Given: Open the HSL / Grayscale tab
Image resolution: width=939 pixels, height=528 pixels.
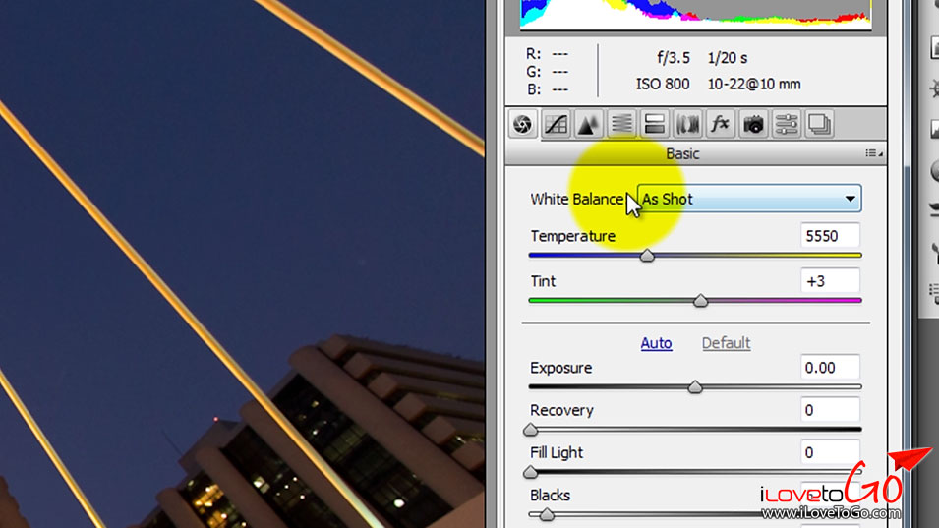Looking at the screenshot, I should point(621,125).
